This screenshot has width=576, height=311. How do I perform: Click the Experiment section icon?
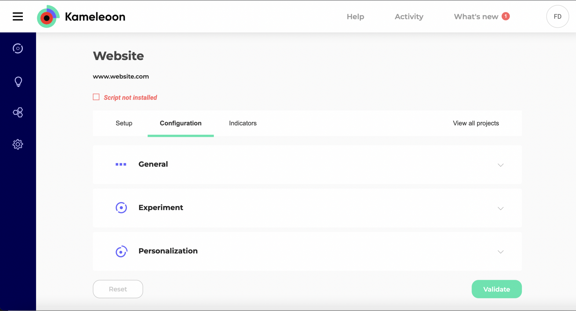pos(121,208)
